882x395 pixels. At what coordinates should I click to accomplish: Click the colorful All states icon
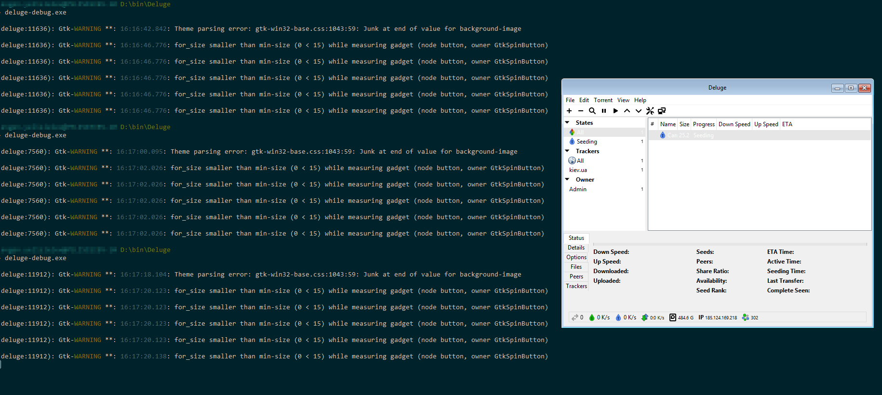572,132
